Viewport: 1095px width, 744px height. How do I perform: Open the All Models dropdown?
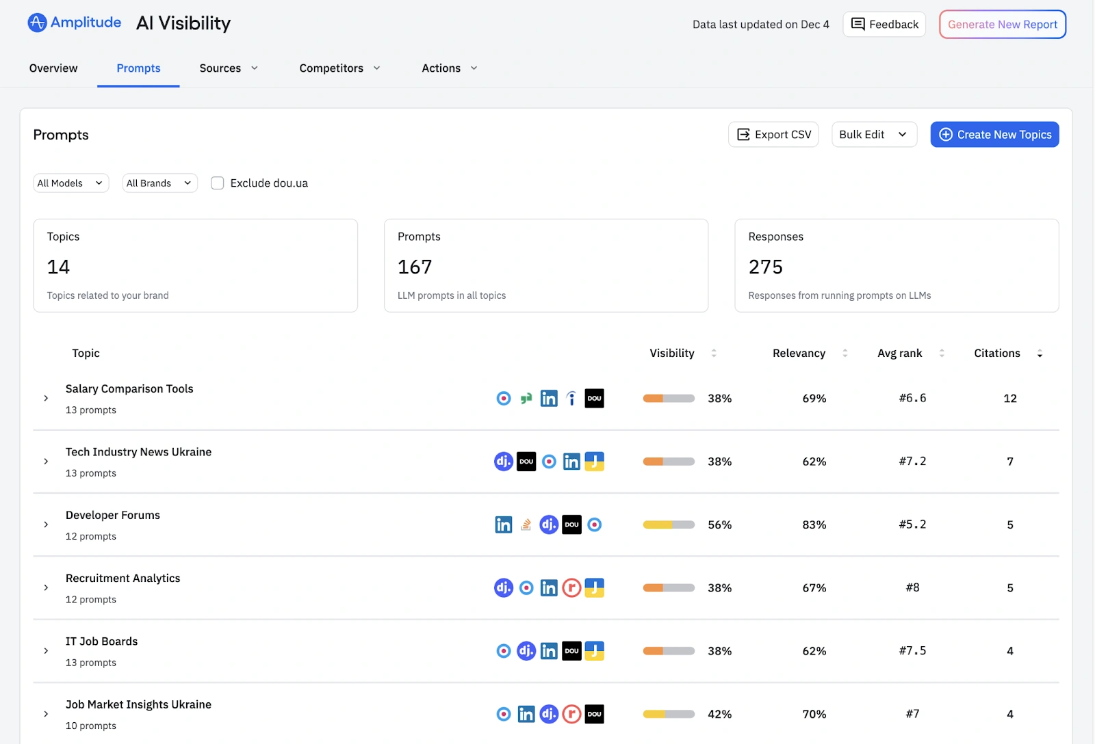coord(70,183)
